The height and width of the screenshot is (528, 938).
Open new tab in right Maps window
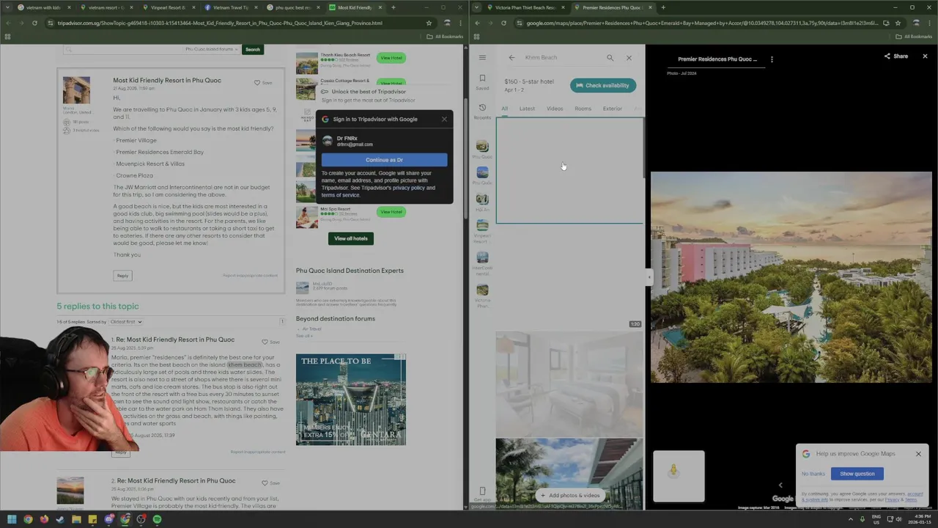pos(663,7)
